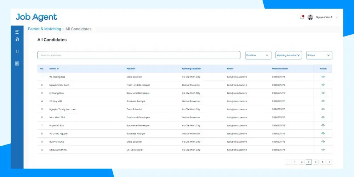View details for Phạm Vũ Bảo

pos(323,126)
